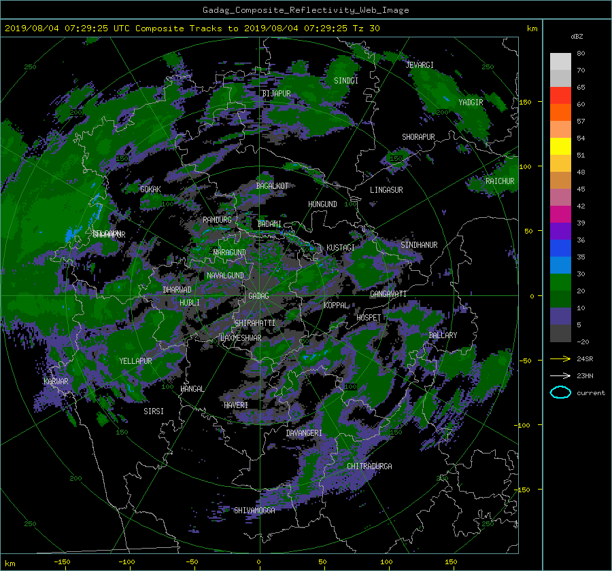
Task: Click the SINDHANUR city label
Action: [x=419, y=245]
